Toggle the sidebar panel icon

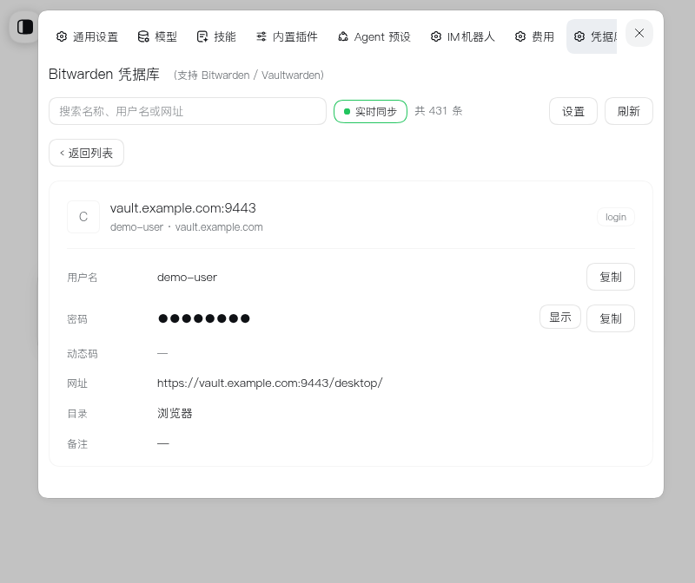coord(25,27)
